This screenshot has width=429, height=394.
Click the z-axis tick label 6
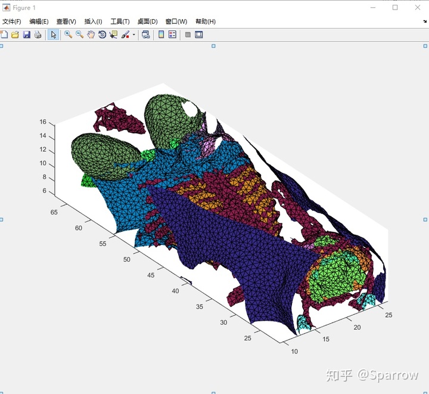tap(45, 191)
